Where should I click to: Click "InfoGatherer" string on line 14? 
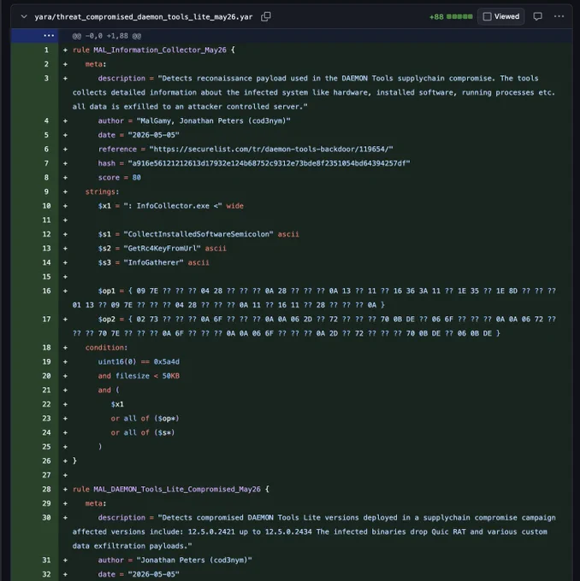click(154, 262)
